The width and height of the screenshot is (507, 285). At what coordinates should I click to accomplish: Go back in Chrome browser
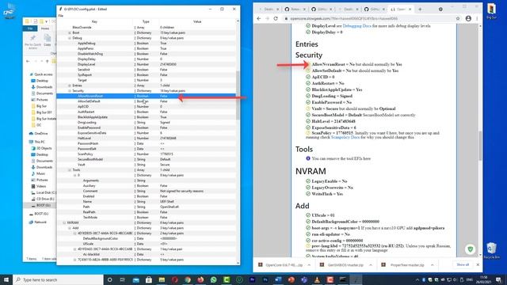pyautogui.click(x=259, y=19)
